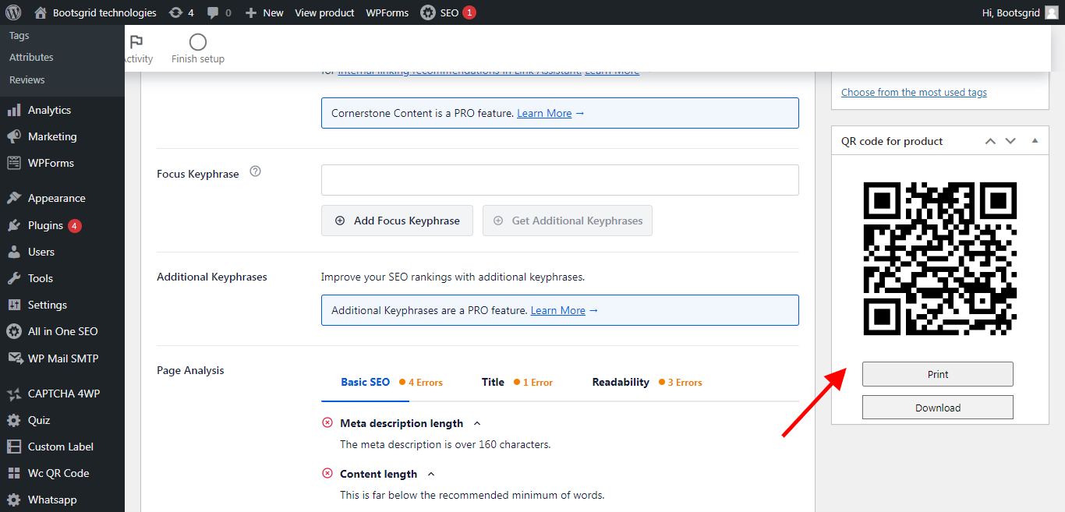Focus the Focus Keyphrase text field
This screenshot has width=1065, height=512.
560,180
